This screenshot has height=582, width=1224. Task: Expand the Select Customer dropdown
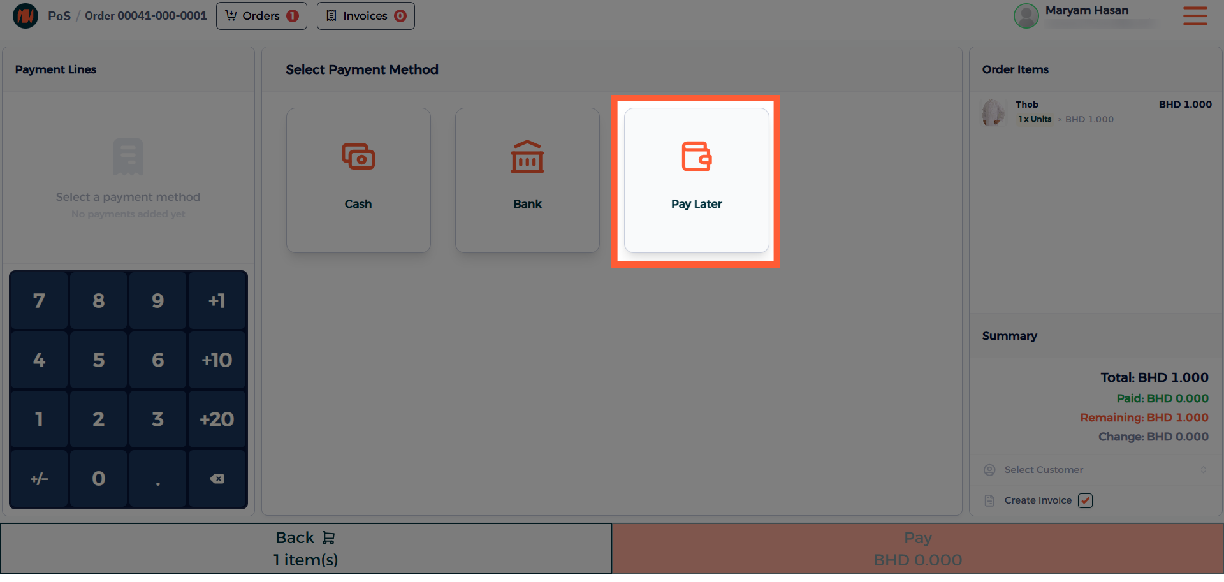tap(1095, 470)
